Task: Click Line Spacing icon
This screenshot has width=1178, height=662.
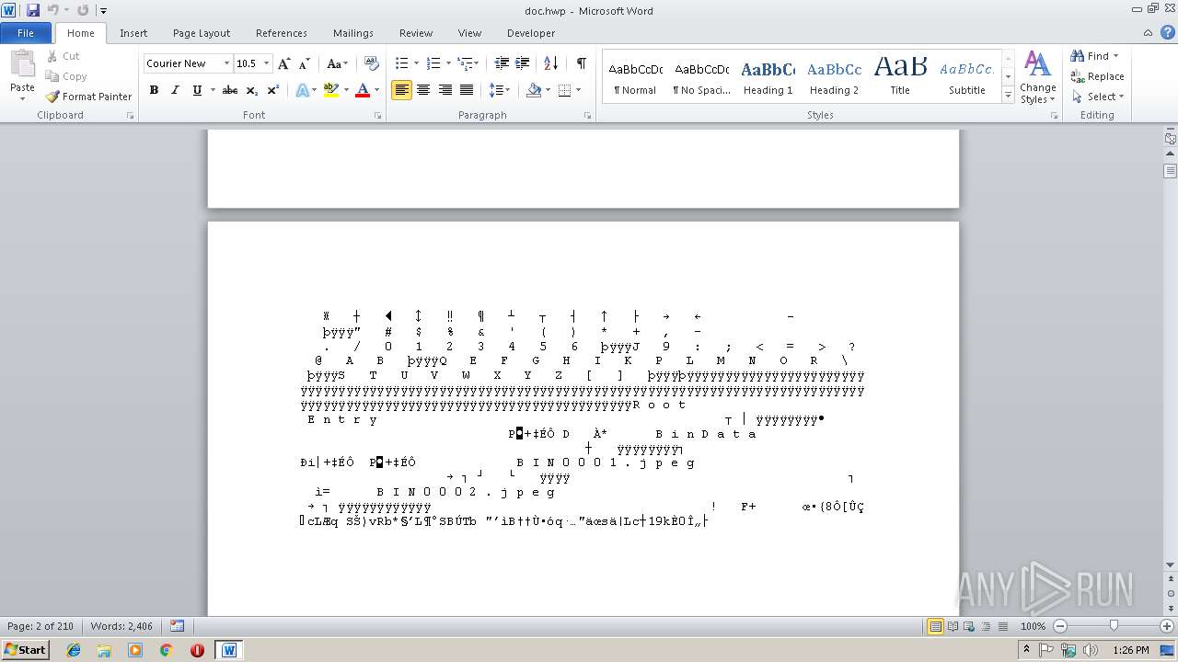Action: pos(496,90)
